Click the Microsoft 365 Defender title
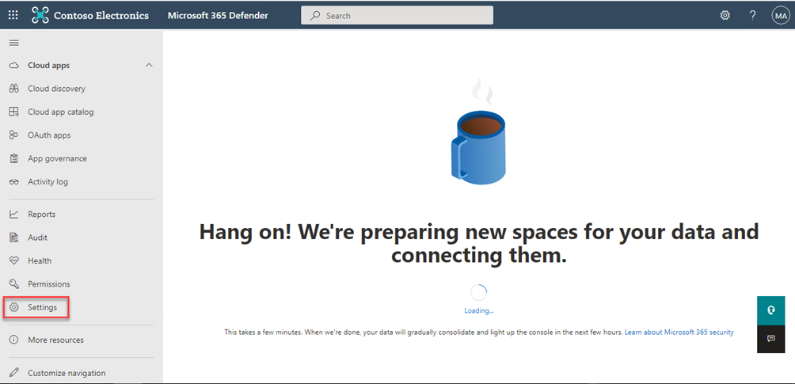The height and width of the screenshot is (384, 795). pyautogui.click(x=218, y=16)
